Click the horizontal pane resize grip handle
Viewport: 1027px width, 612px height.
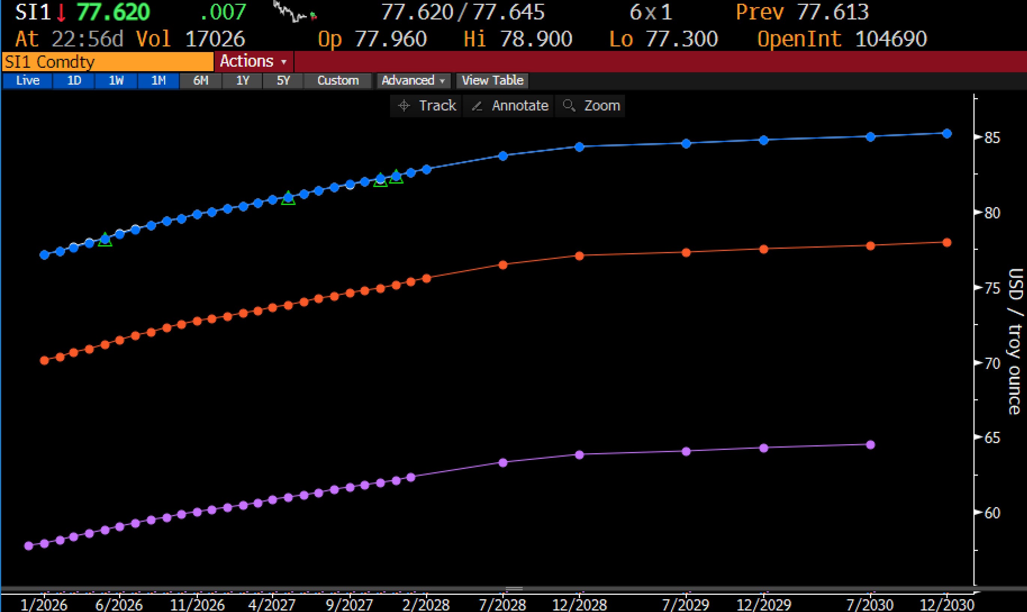click(514, 588)
